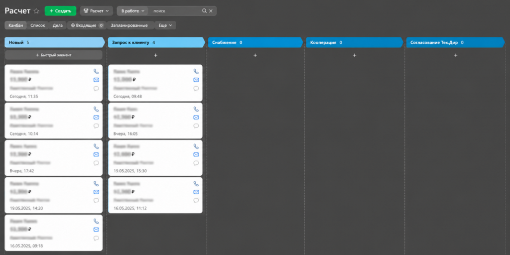Select the Согласование Тех.Дир stage header
Image resolution: width=510 pixels, height=255 pixels.
pyautogui.click(x=456, y=42)
